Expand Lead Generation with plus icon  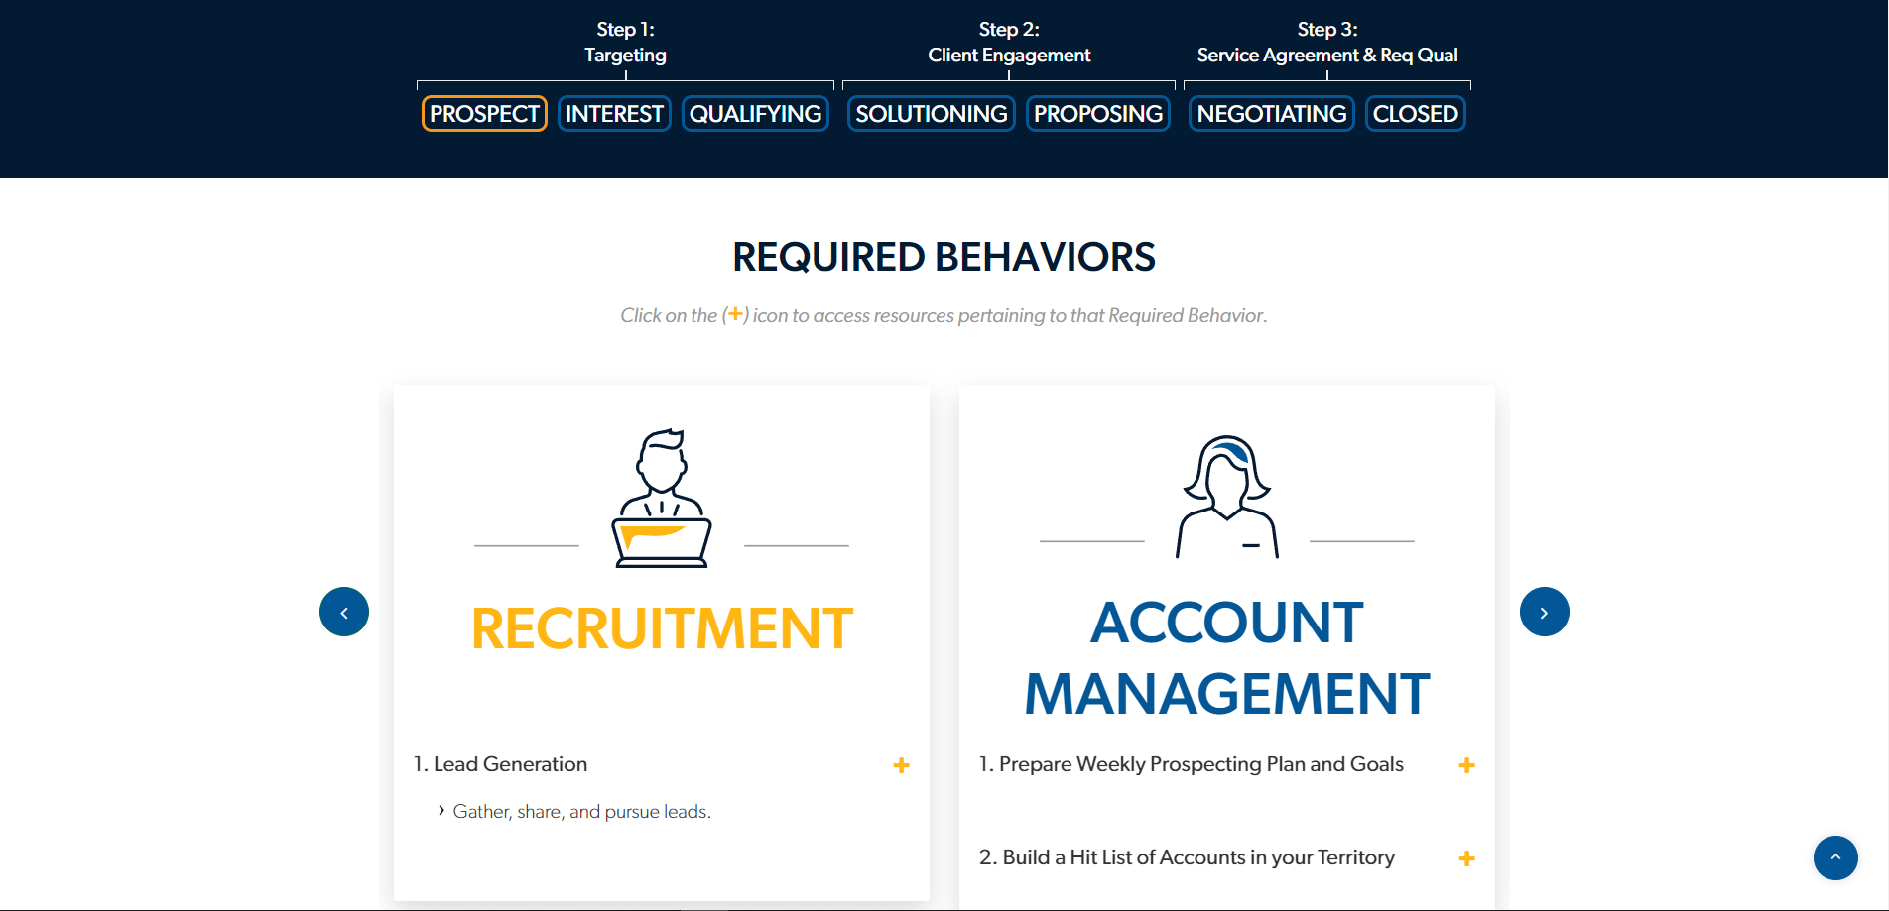pos(901,765)
